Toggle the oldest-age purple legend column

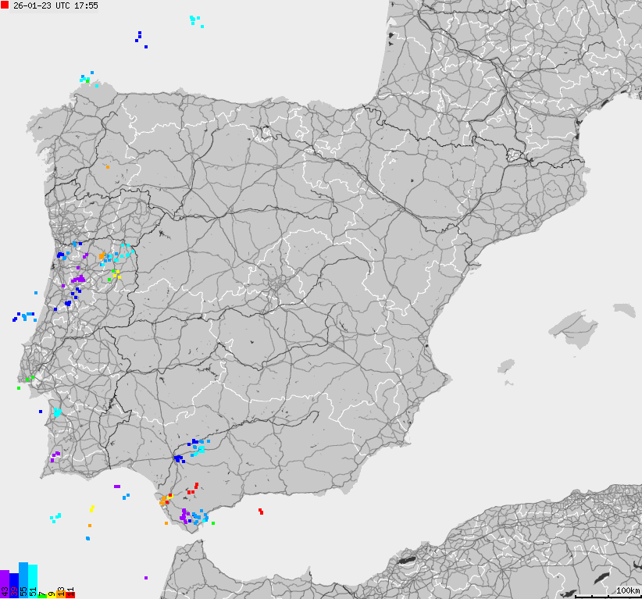coord(4,582)
